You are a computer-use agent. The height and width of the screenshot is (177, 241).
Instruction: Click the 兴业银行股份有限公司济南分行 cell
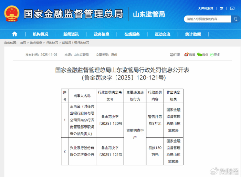click(82, 151)
